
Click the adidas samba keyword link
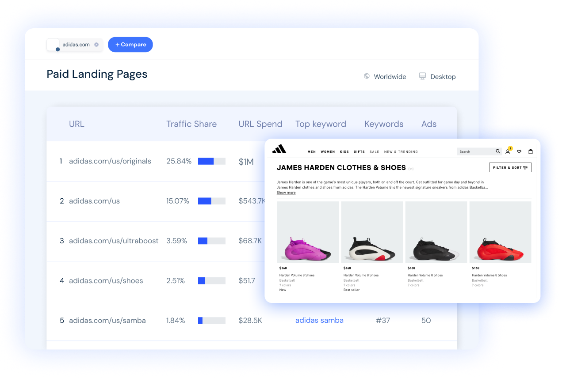(x=319, y=320)
